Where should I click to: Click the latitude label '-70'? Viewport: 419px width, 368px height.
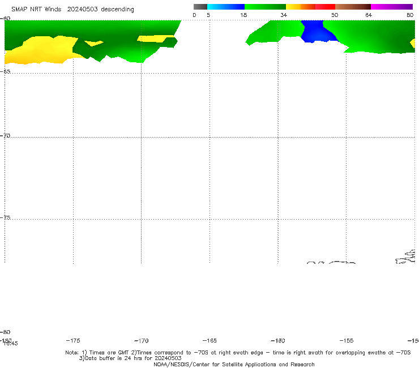(x=5, y=136)
